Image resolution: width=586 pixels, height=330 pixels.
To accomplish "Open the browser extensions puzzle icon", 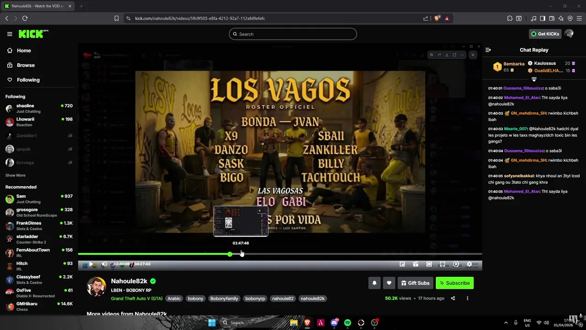I will (510, 18).
